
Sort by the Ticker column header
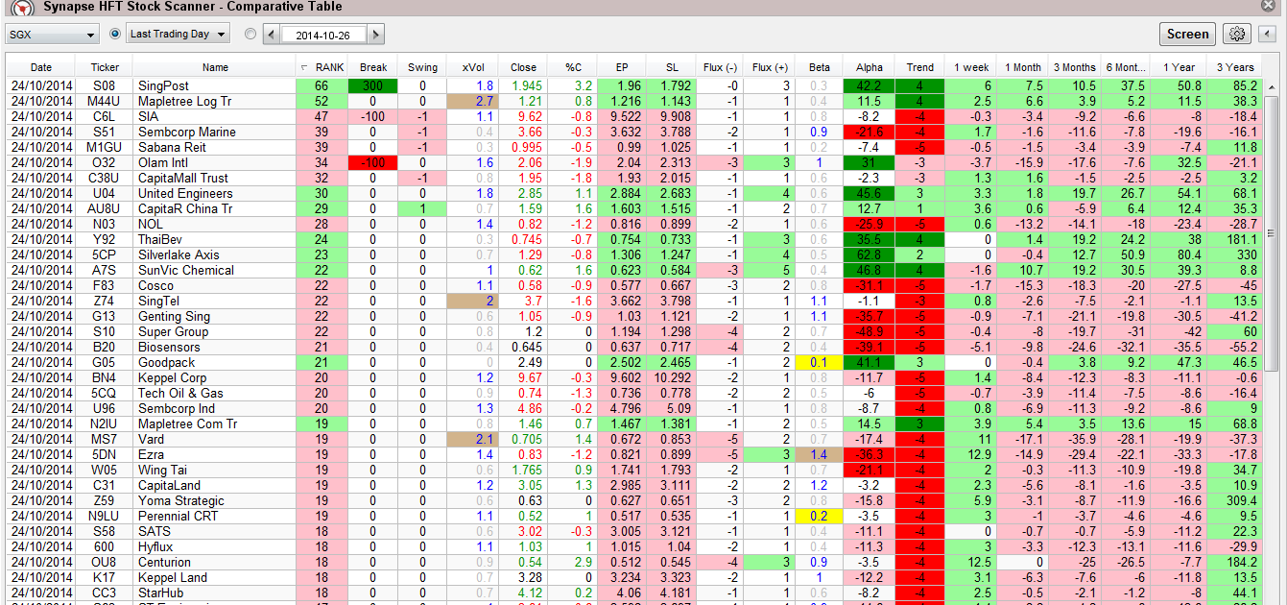point(105,67)
